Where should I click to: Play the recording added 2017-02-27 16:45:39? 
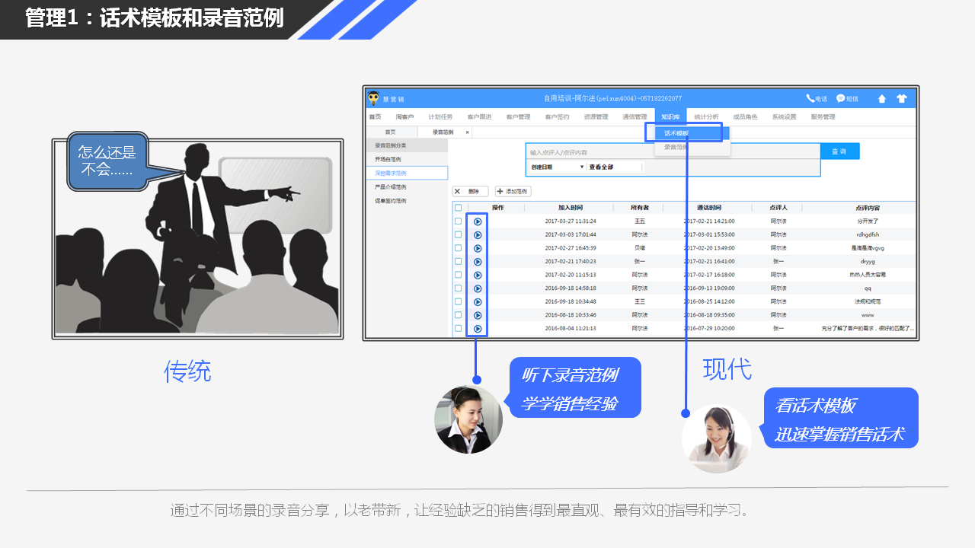478,248
